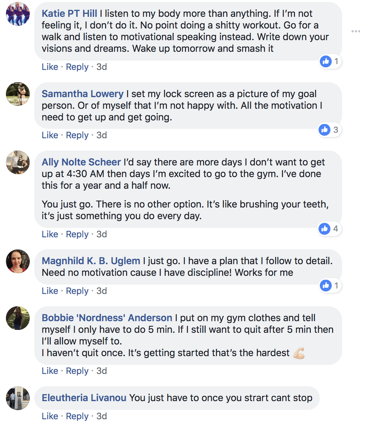The width and height of the screenshot is (368, 428).
Task: Reply to Samantha Lowery's comment
Action: click(77, 135)
